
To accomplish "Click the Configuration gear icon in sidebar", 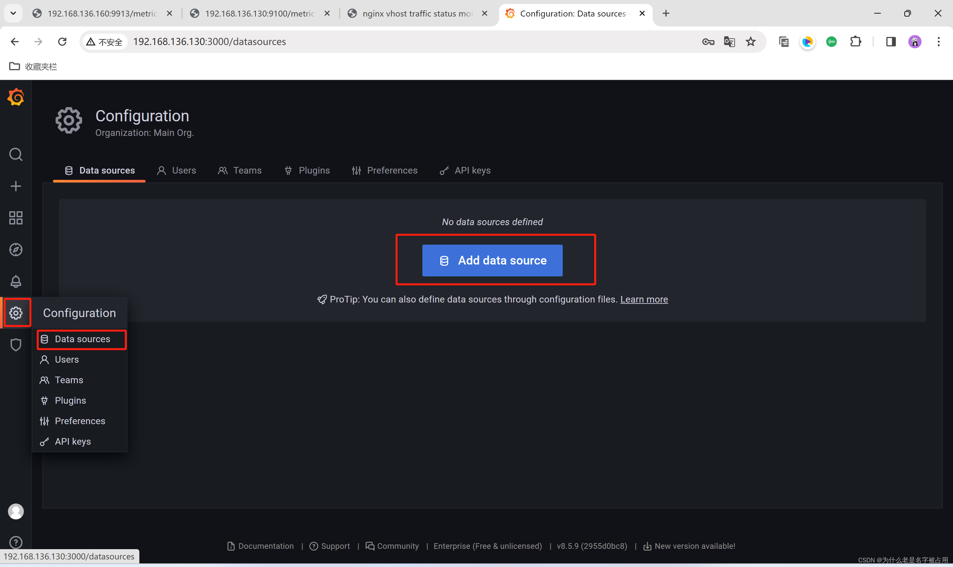I will point(16,313).
